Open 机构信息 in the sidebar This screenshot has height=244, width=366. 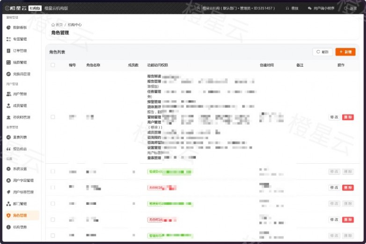20,227
